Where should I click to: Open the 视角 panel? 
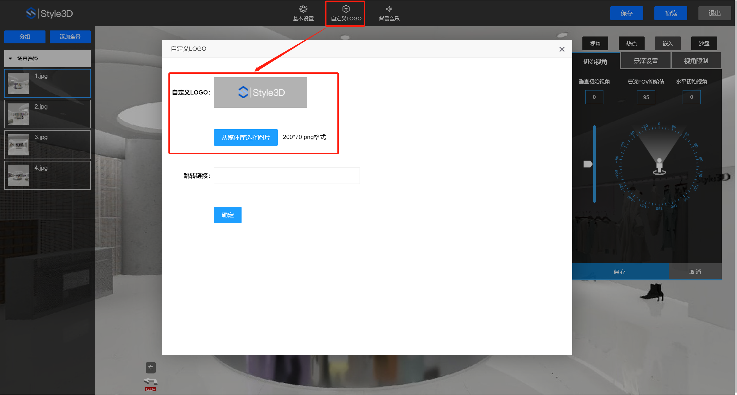pyautogui.click(x=595, y=43)
